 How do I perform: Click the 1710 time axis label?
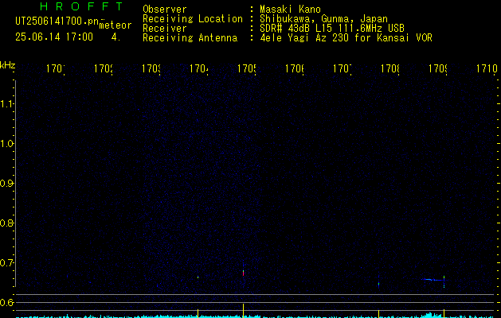487,68
